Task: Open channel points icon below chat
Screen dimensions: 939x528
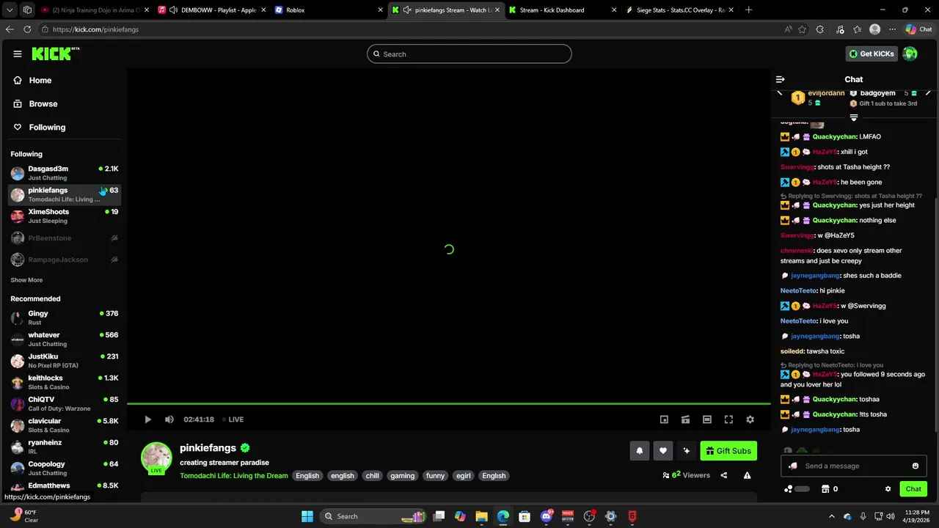Action: pyautogui.click(x=789, y=489)
